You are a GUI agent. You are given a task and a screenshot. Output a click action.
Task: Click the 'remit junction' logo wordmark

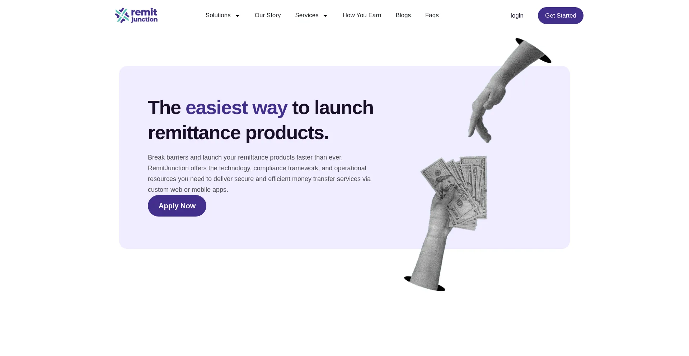144,15
